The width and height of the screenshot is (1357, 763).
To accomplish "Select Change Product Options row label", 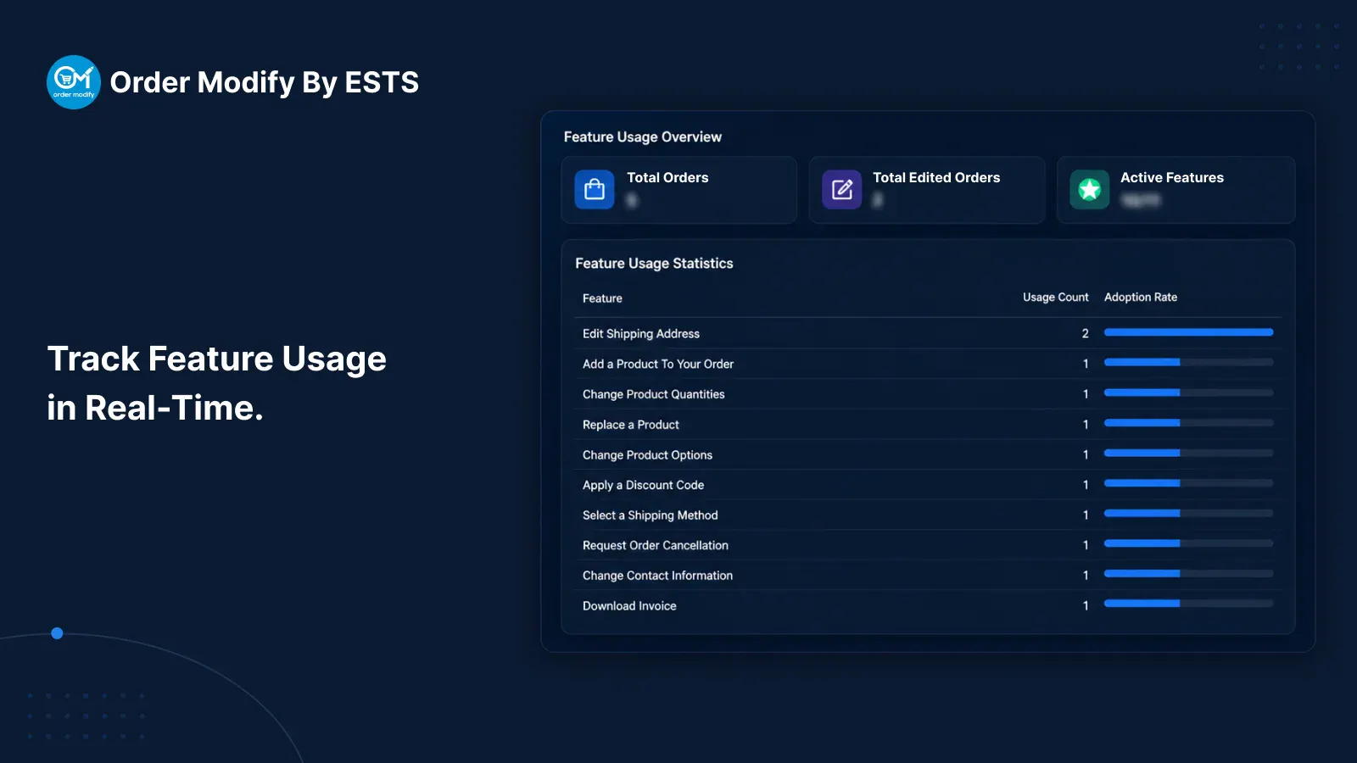I will (647, 455).
